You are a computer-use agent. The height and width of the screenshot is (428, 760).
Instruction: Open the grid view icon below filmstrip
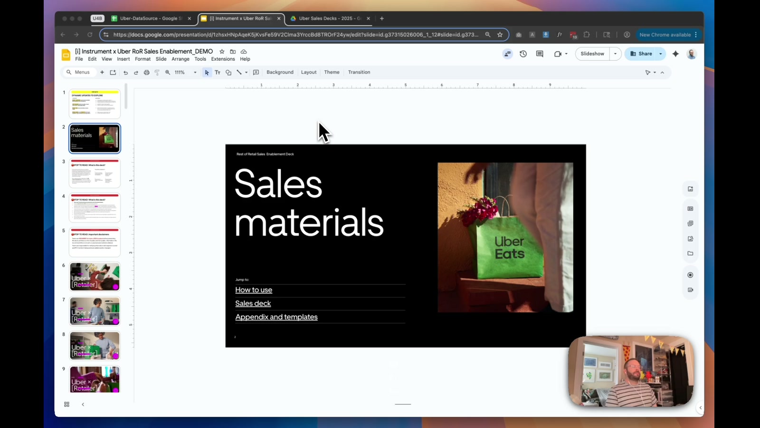(66, 404)
